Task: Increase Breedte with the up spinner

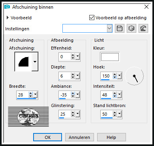Action: [31, 93]
